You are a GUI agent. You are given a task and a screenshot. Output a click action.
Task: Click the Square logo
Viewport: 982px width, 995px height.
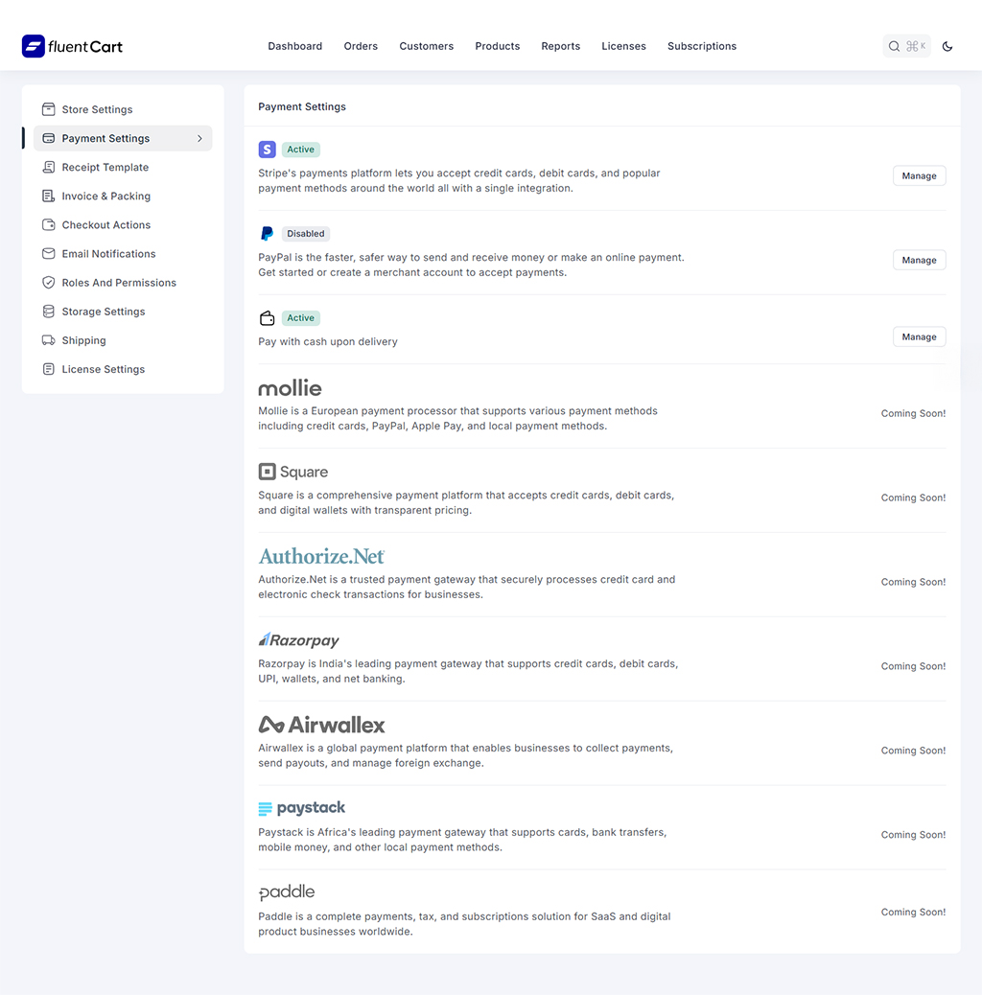(x=293, y=472)
